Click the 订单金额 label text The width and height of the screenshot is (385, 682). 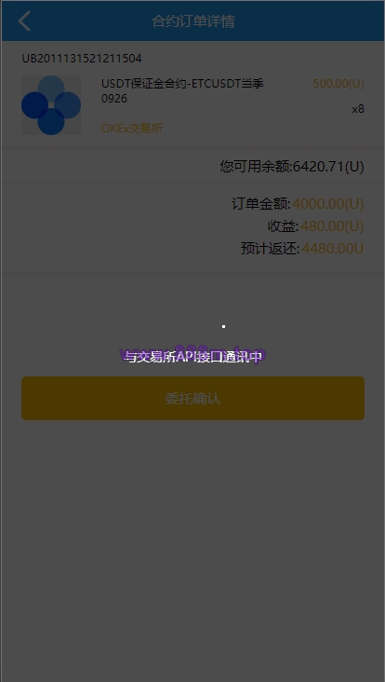pyautogui.click(x=260, y=204)
